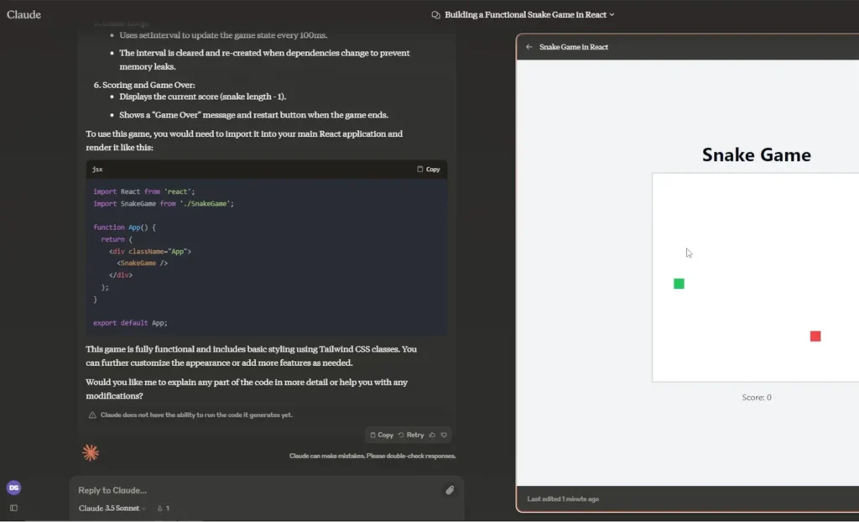Click the orange Claude starburst icon

(91, 452)
